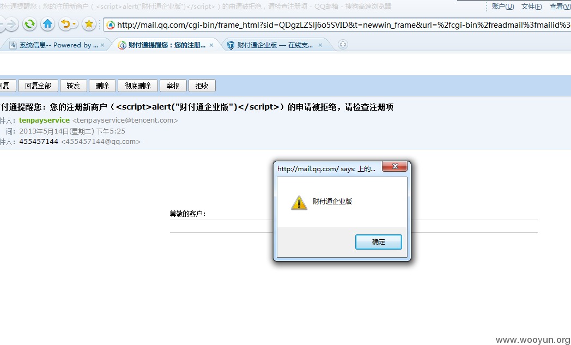
Task: Close the 财付通企业版 — 在线支 tab
Action: (320, 45)
